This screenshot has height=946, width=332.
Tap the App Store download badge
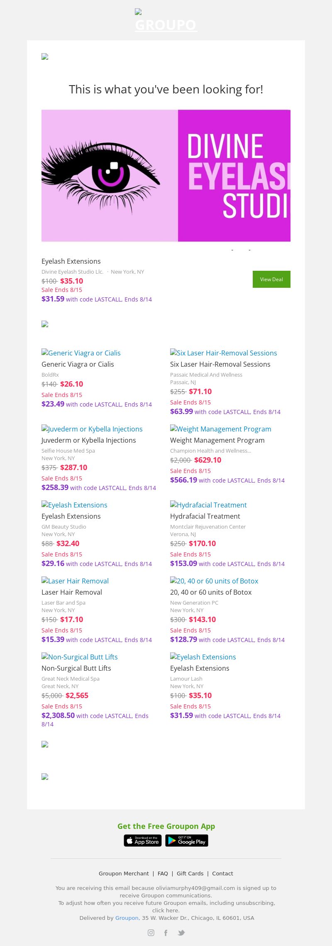coord(143,841)
